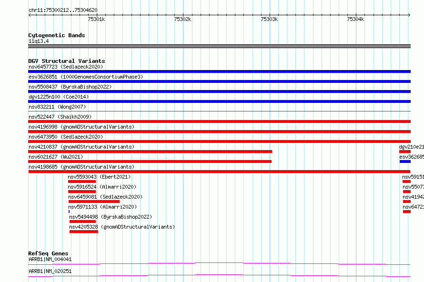Select nsv4196998 gnomAD variant label
Viewport: 424px width, 282px height.
point(81,127)
